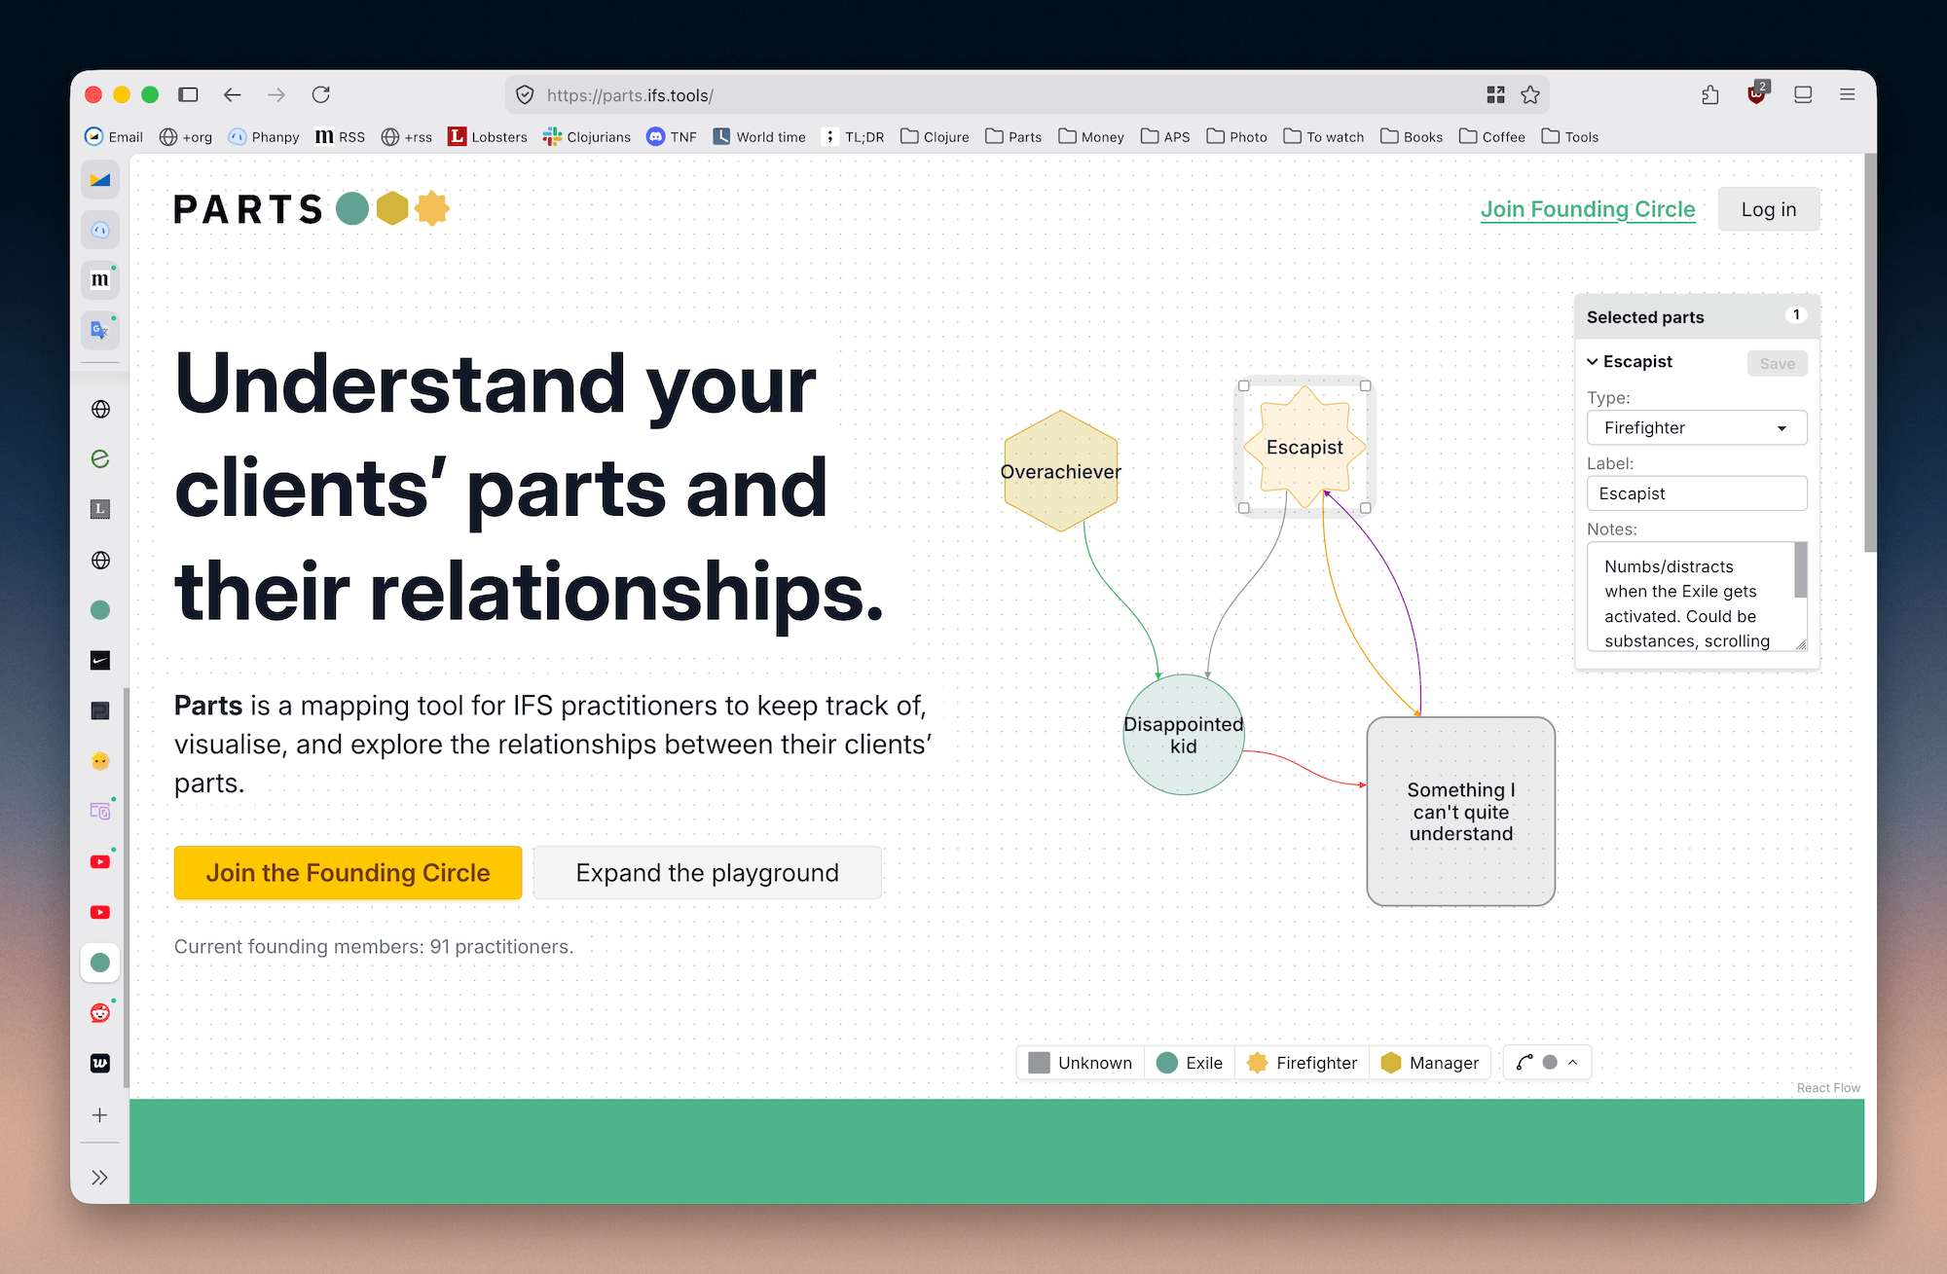Image resolution: width=1947 pixels, height=1274 pixels.
Task: Open the Photo bookmarks folder
Action: (1237, 137)
